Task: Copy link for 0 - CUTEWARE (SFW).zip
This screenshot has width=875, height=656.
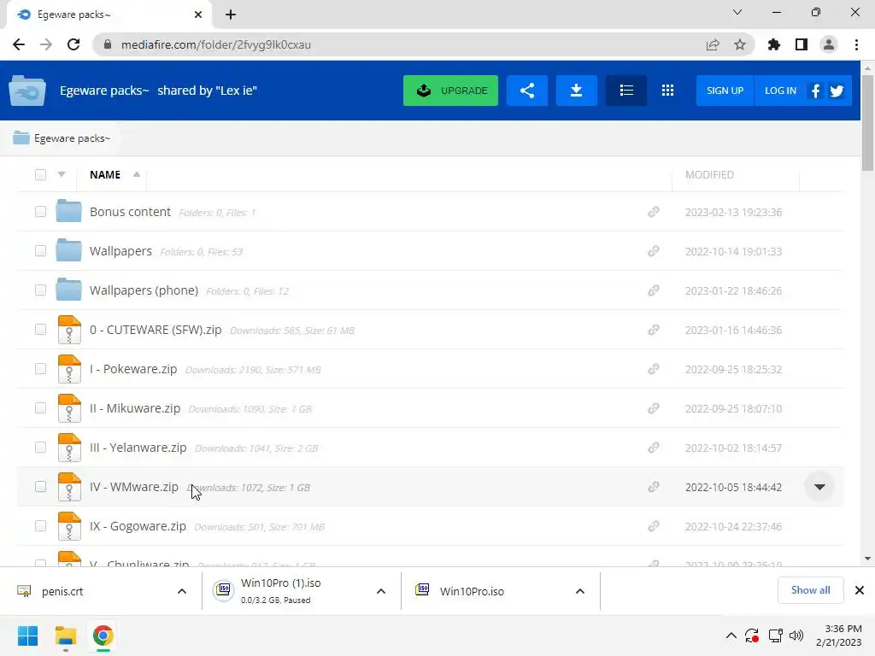Action: pos(654,330)
